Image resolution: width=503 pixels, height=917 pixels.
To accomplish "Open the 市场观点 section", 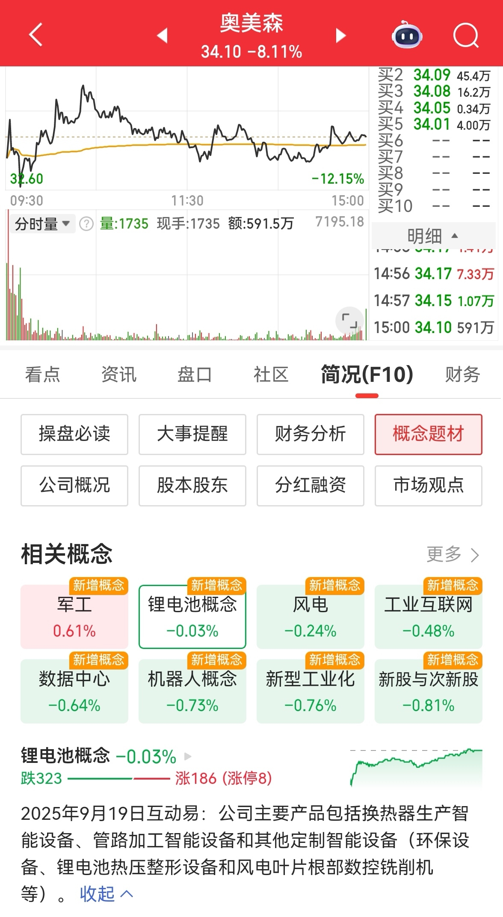I will pos(429,485).
